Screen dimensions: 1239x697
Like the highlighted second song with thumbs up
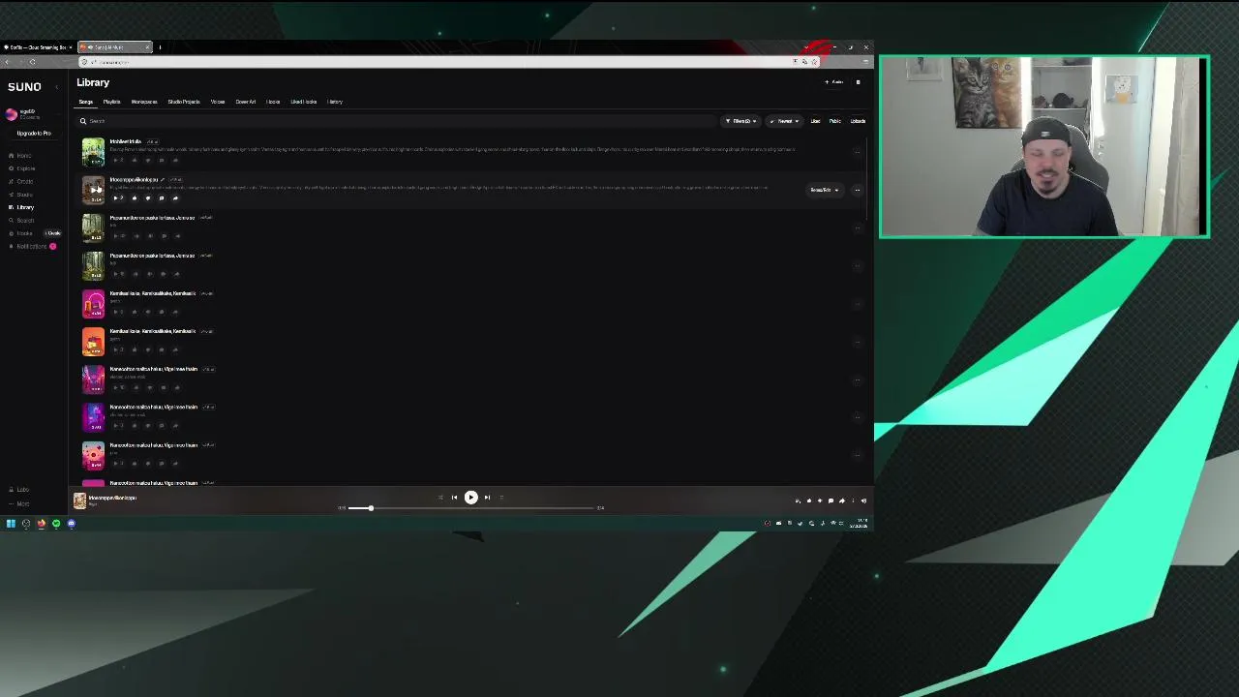(x=135, y=198)
